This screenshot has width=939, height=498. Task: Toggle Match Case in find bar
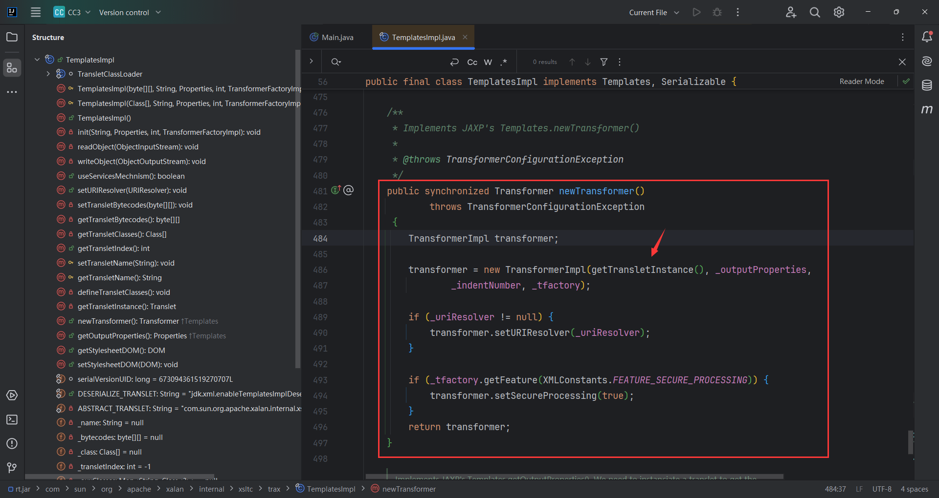472,62
